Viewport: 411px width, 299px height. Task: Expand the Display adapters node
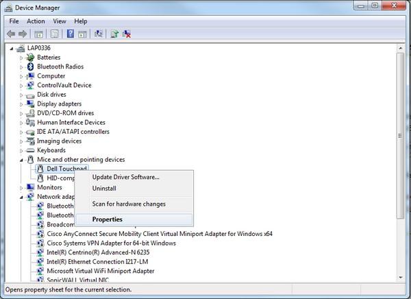point(21,104)
